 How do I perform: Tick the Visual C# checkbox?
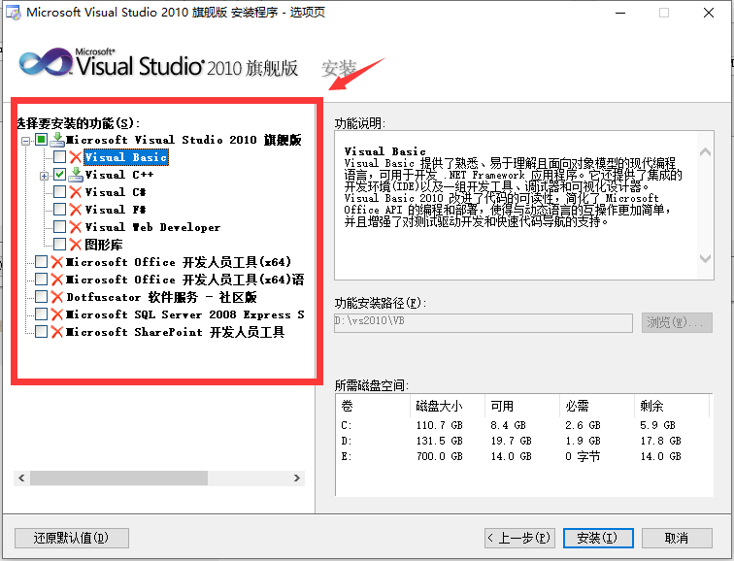[59, 192]
